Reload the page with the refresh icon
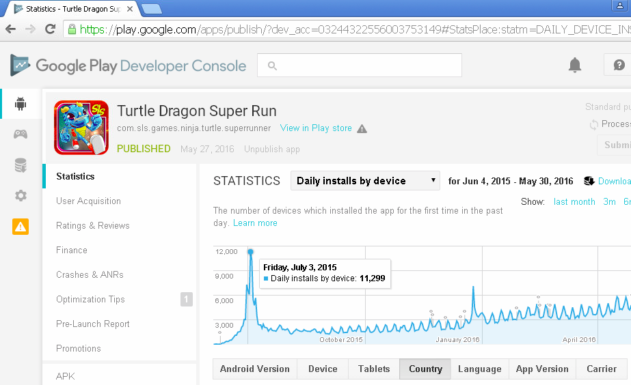Viewport: 631px width, 385px height. 51,29
